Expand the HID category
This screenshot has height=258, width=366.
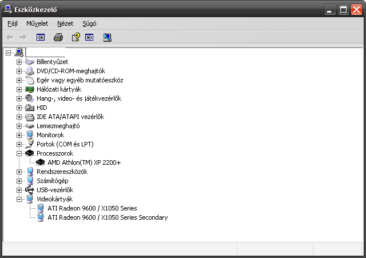pos(19,108)
